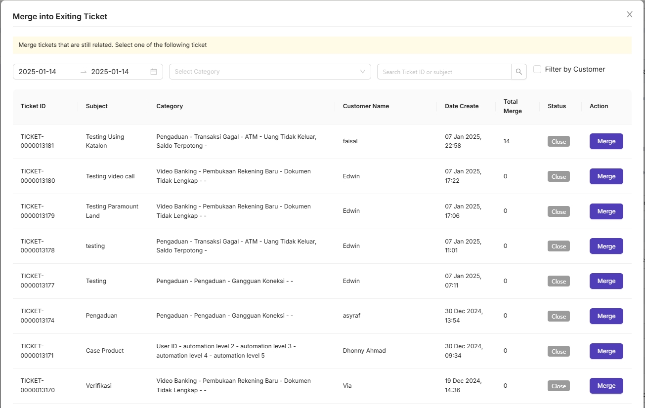The height and width of the screenshot is (408, 645).
Task: Open the calendar icon in date range
Action: pyautogui.click(x=154, y=72)
